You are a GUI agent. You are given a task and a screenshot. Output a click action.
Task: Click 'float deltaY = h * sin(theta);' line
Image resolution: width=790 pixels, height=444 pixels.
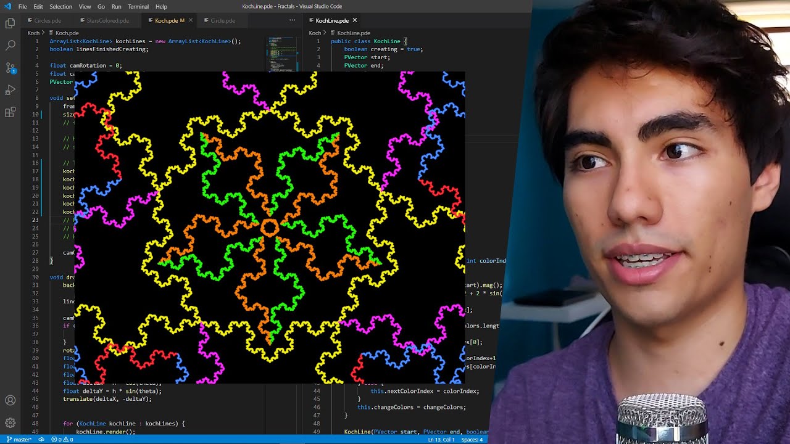(x=112, y=391)
